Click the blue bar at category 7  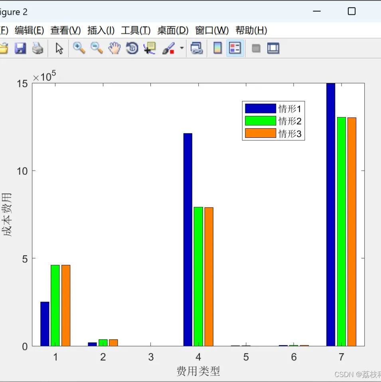pos(331,215)
